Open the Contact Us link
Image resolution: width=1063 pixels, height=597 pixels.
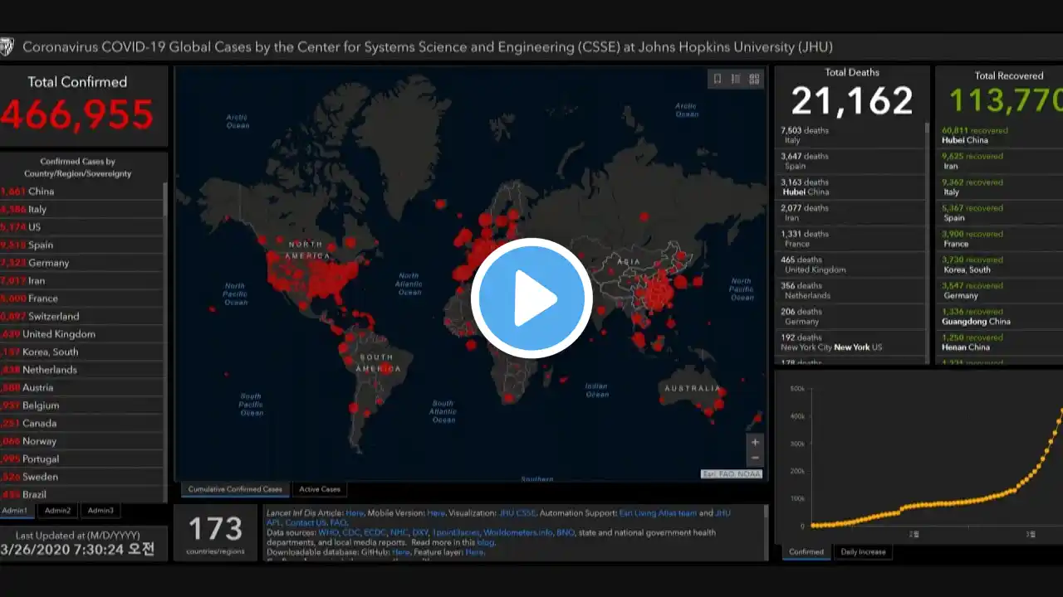[306, 523]
